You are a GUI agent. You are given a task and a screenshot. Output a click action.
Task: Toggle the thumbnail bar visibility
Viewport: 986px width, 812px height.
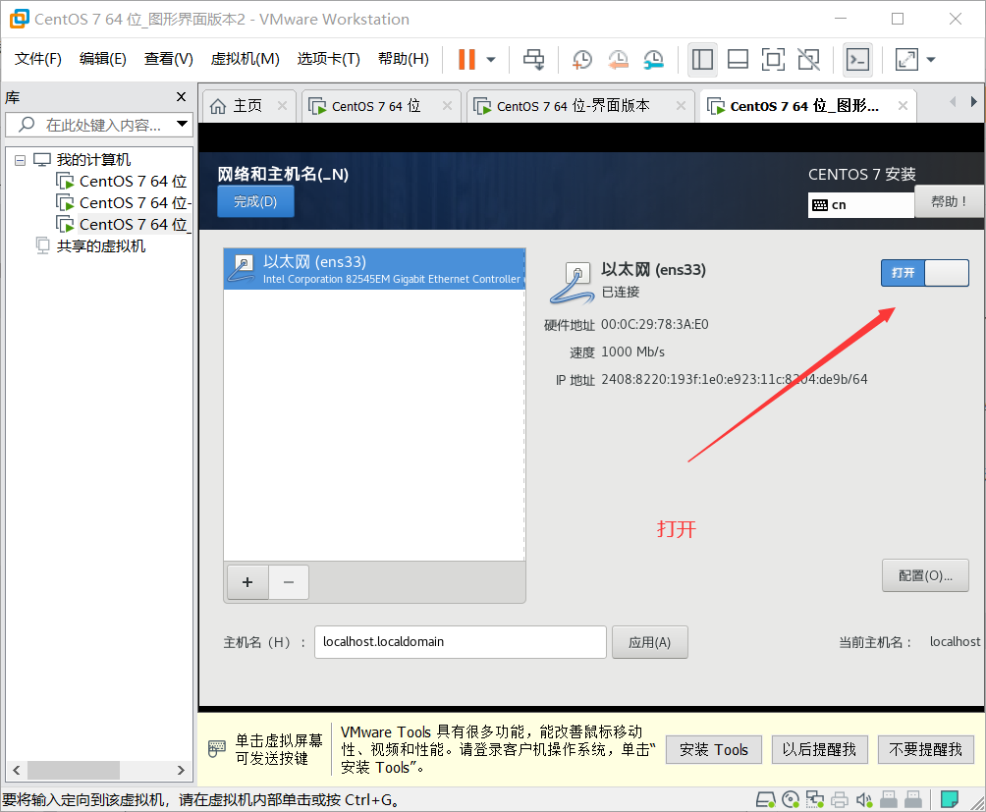pos(738,59)
